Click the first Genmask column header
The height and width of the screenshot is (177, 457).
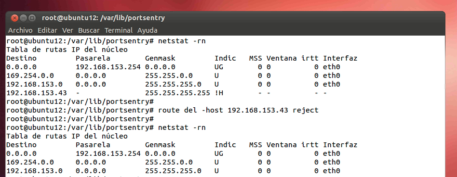pos(161,58)
